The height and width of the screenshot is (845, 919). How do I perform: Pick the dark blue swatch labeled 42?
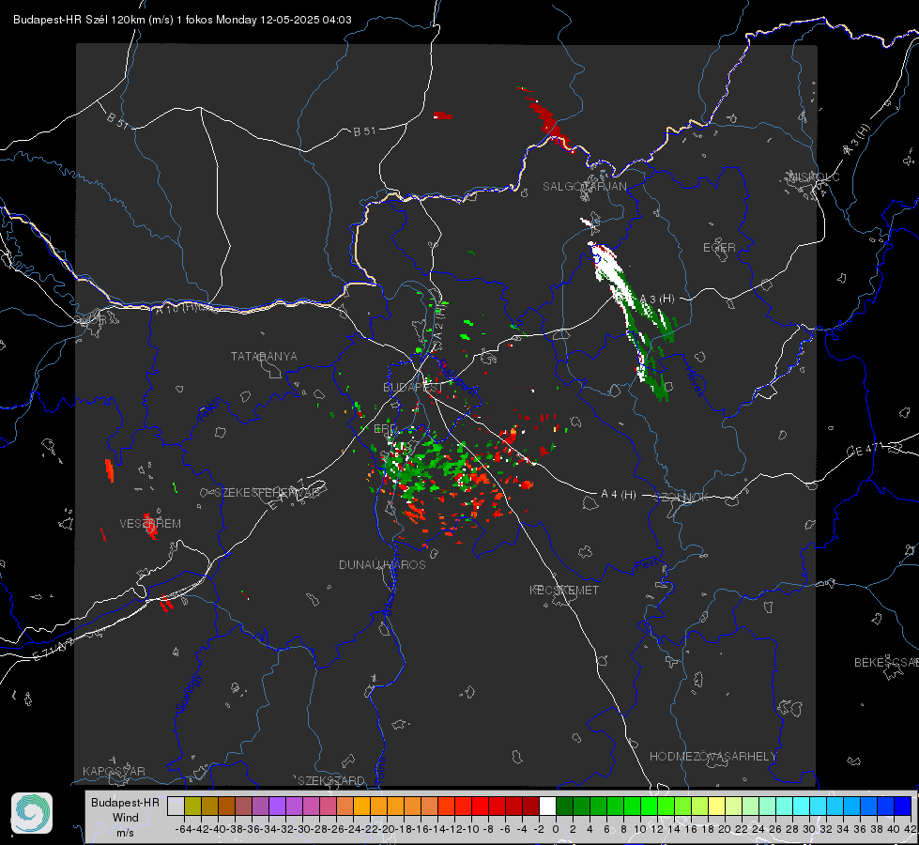[903, 806]
